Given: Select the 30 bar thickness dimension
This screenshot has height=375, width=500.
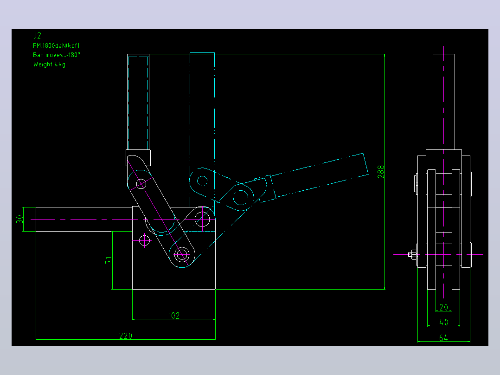Looking at the screenshot, I should click(19, 219).
